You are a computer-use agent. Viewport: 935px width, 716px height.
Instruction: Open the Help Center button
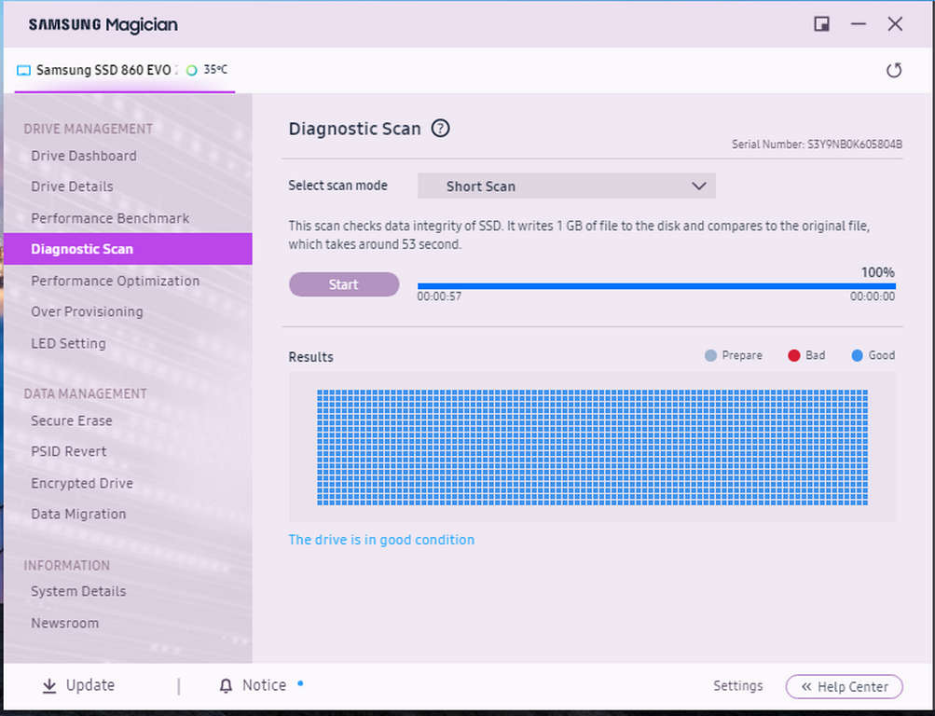coord(844,687)
